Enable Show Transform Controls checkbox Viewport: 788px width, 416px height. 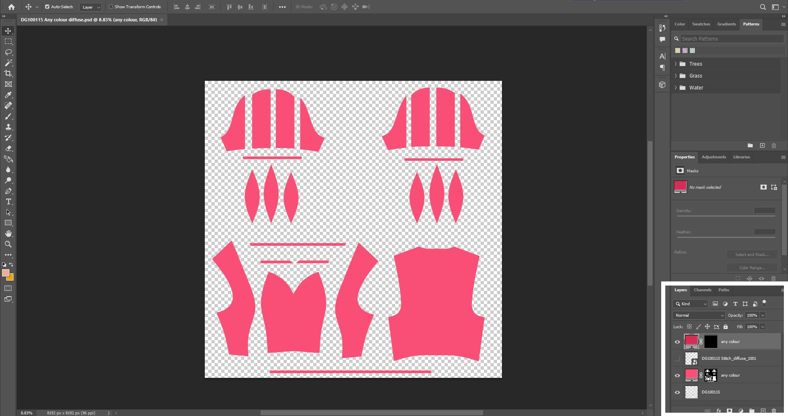coord(111,7)
